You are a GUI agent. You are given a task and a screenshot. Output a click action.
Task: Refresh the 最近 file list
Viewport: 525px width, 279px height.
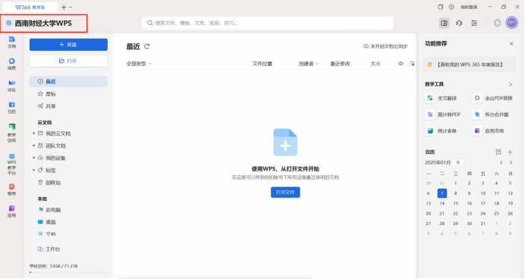146,46
